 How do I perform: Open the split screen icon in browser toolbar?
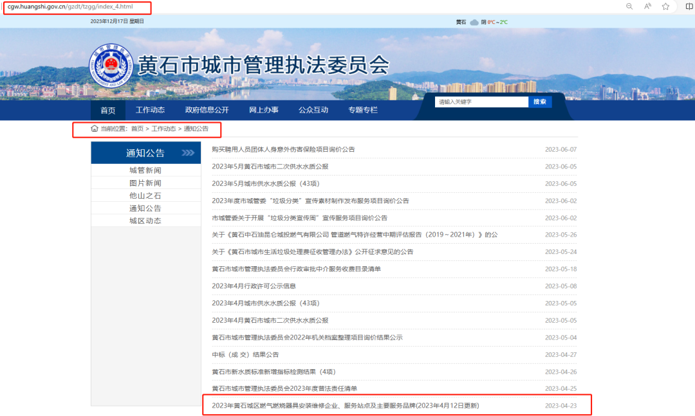[689, 6]
